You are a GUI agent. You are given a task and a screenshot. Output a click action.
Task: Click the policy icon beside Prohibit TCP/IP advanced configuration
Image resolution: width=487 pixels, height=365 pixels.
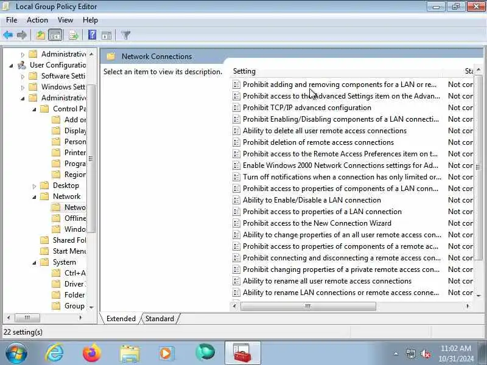pyautogui.click(x=236, y=108)
